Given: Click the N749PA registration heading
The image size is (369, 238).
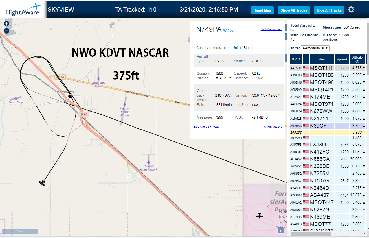Looking at the screenshot, I should [x=209, y=29].
